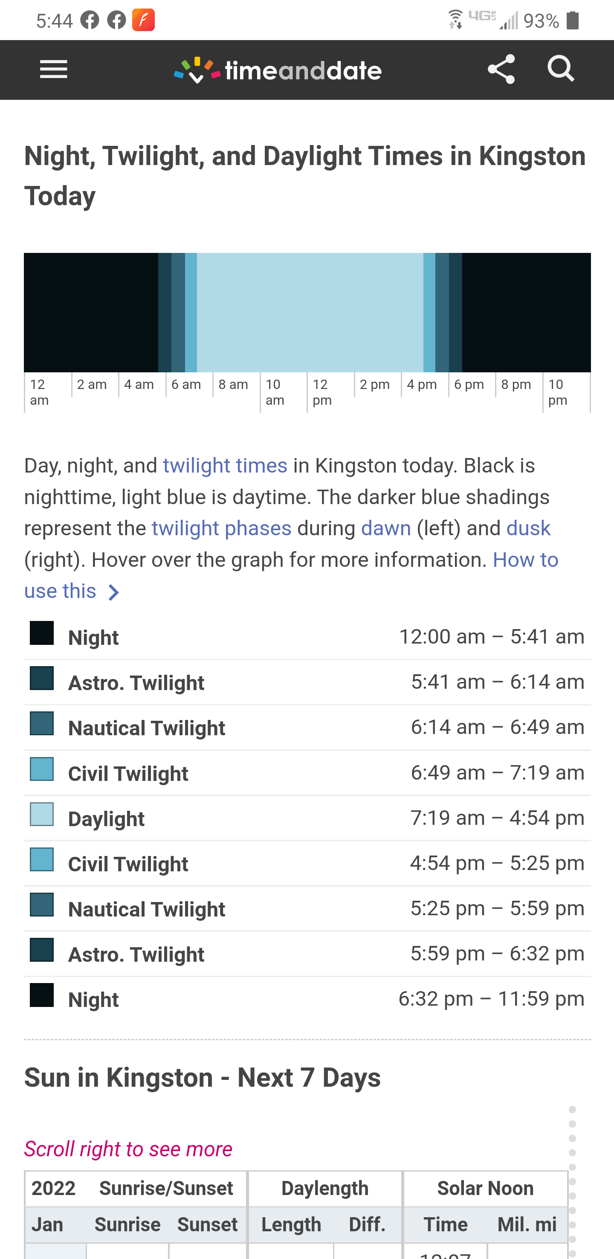The width and height of the screenshot is (614, 1259).
Task: Tap the 12 pm marker on the graph axis
Action: coord(321,392)
